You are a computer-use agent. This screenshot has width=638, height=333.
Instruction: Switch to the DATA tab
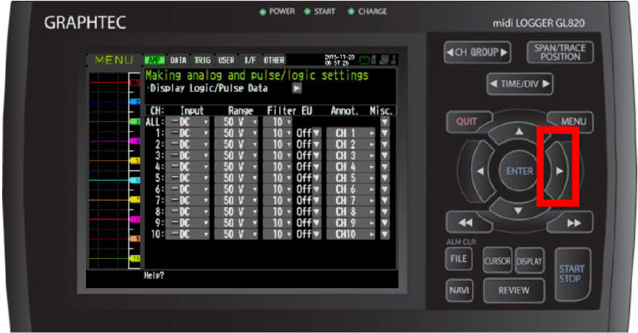(178, 60)
